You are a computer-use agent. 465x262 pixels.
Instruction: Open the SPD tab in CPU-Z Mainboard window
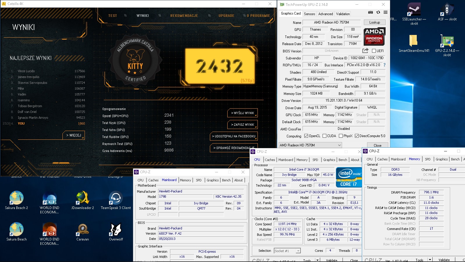pyautogui.click(x=199, y=180)
